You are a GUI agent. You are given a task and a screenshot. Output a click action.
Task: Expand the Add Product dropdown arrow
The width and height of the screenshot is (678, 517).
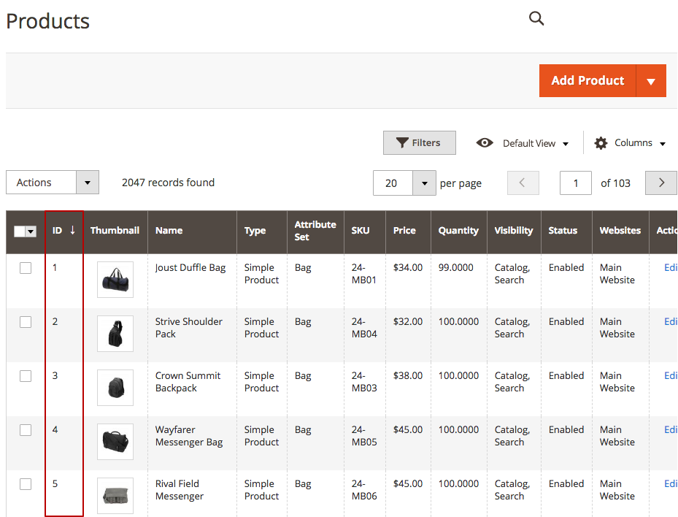click(651, 81)
